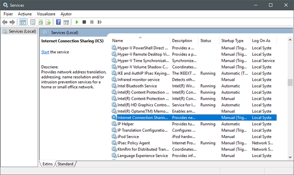
Task: Open the Acțiune menu
Action: (x=25, y=14)
